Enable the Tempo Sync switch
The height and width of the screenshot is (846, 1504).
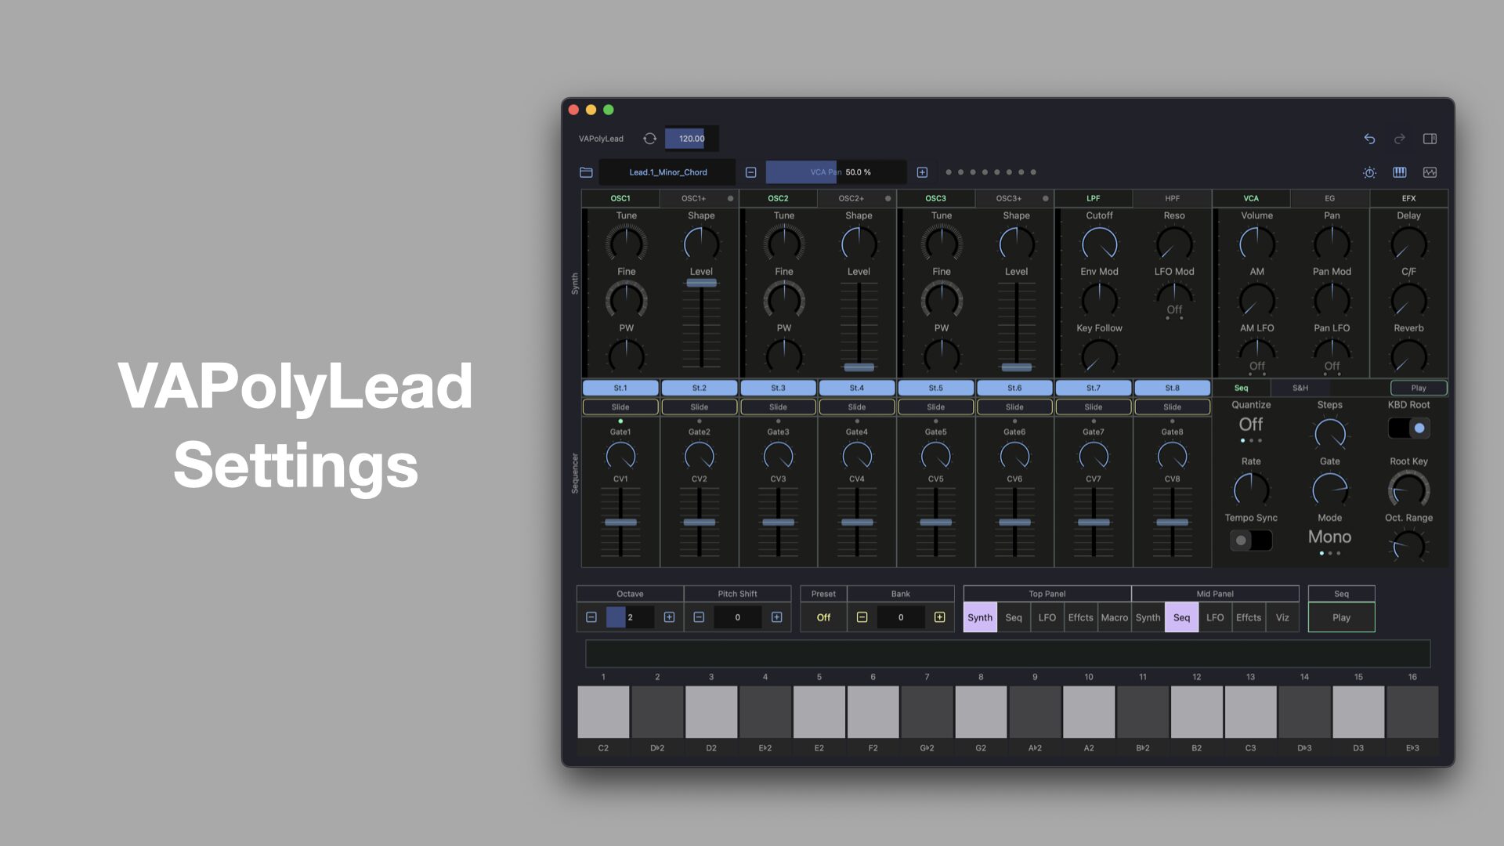(1250, 540)
